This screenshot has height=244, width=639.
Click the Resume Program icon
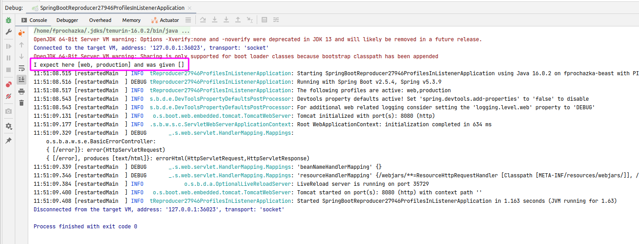[x=9, y=46]
